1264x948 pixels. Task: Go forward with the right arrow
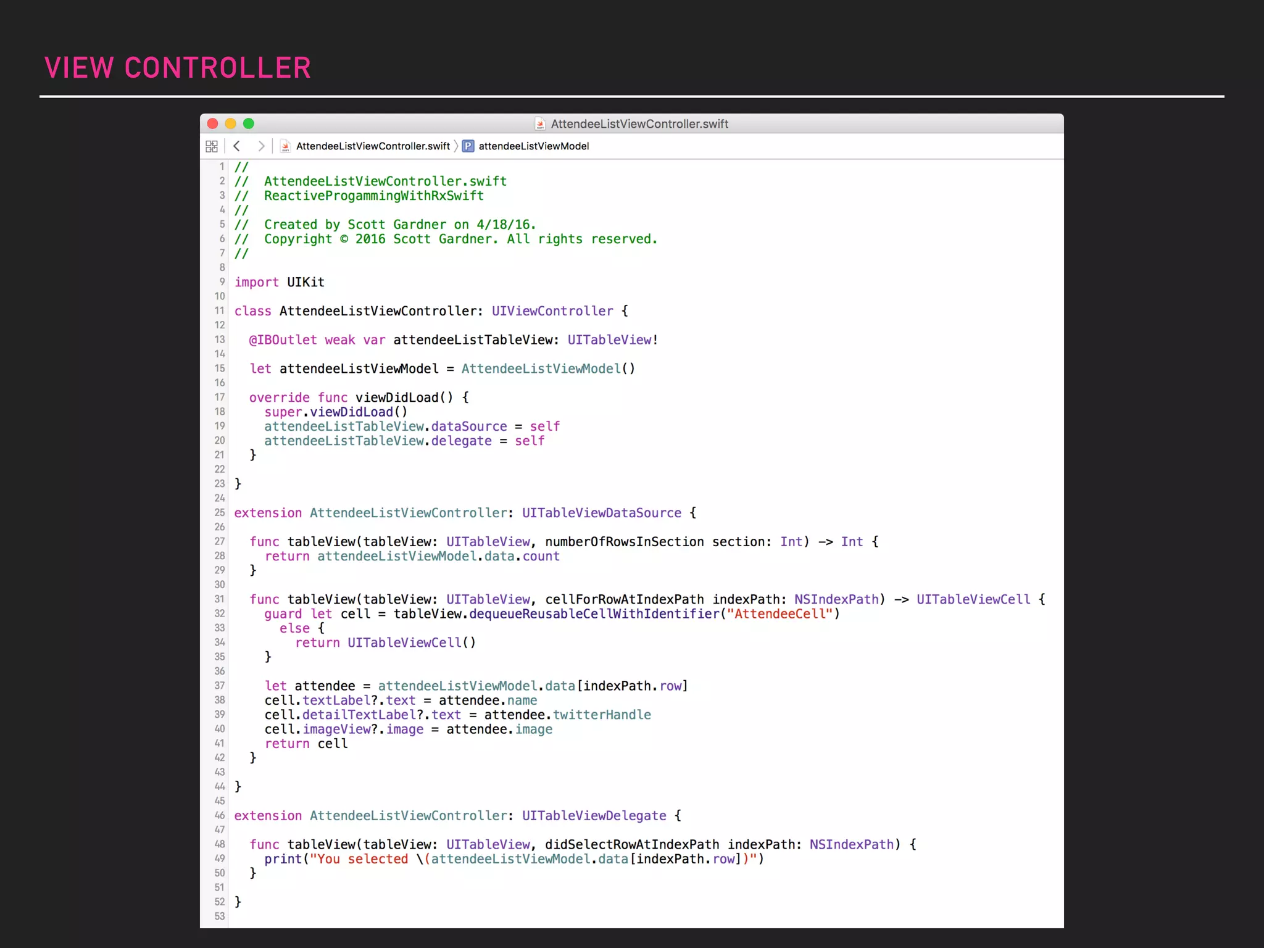[x=261, y=146]
